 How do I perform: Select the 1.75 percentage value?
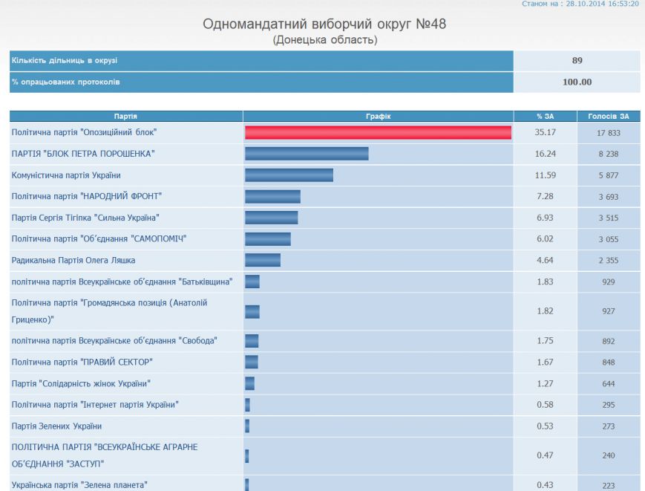tap(545, 341)
